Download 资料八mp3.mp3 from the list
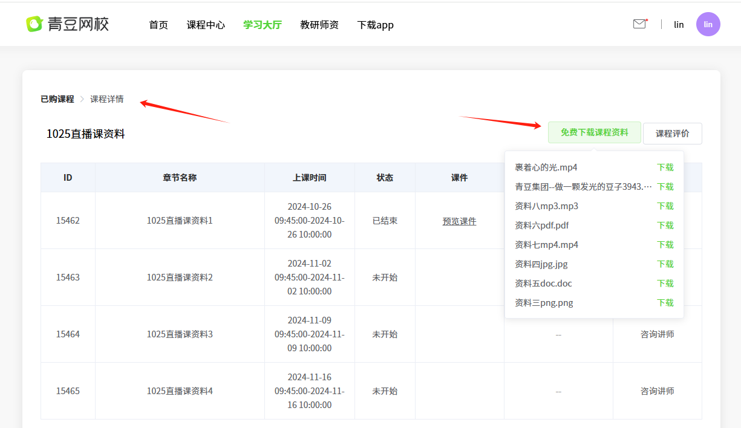The height and width of the screenshot is (428, 741). 665,206
